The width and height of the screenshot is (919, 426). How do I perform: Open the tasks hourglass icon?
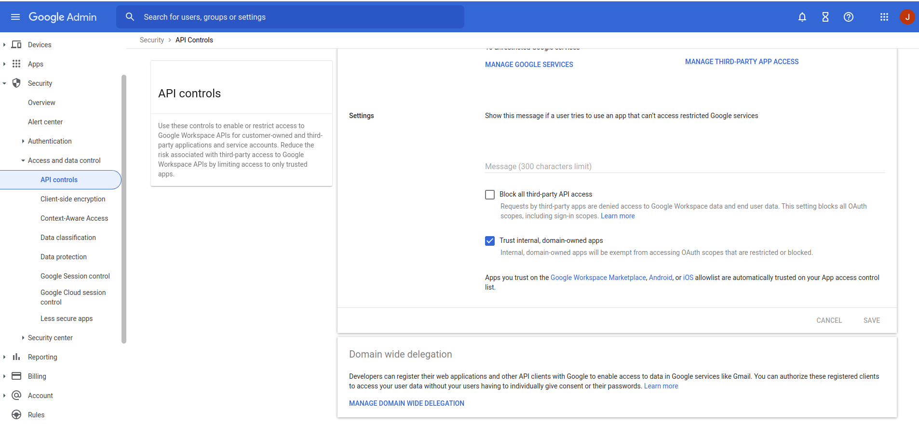click(x=825, y=17)
